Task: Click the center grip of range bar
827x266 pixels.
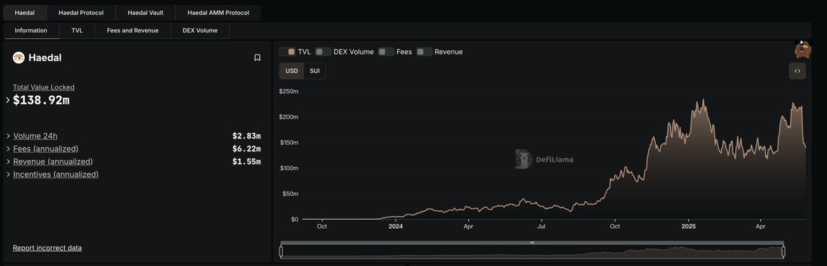Action: click(532, 243)
